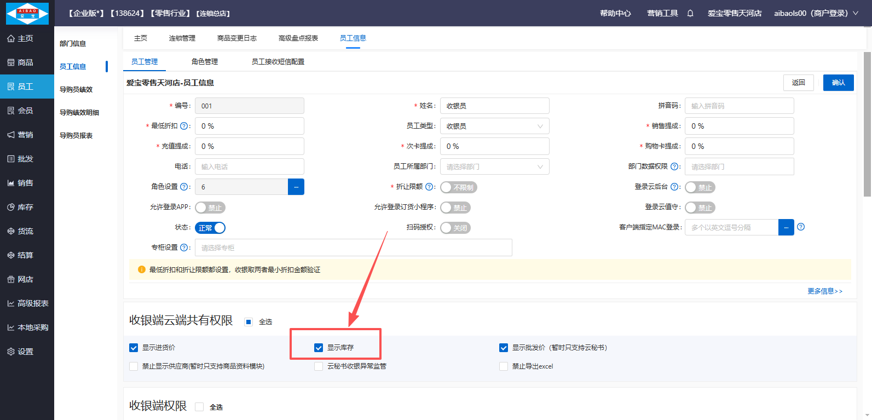The image size is (872, 420).
Task: Click the 更多信息>> link
Action: [x=825, y=291]
